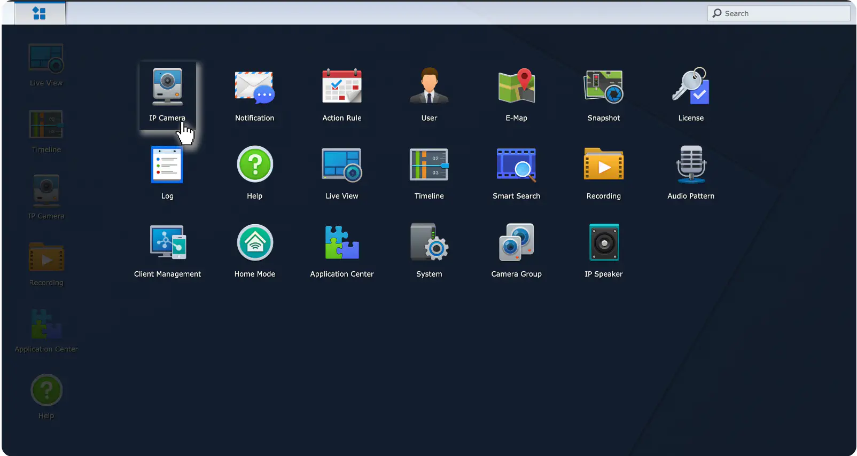Click the main menu button in the taskbar
This screenshot has width=857, height=456.
40,13
